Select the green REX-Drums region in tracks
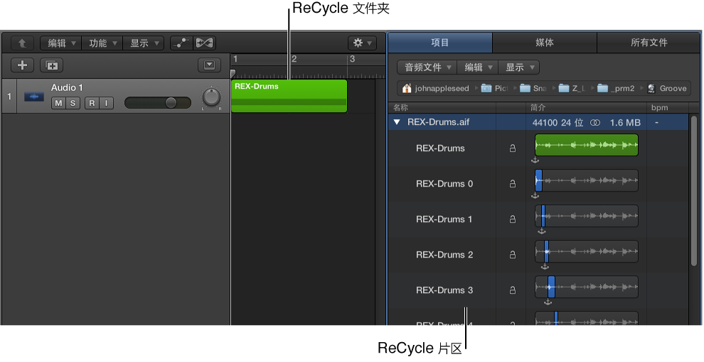 pos(289,96)
